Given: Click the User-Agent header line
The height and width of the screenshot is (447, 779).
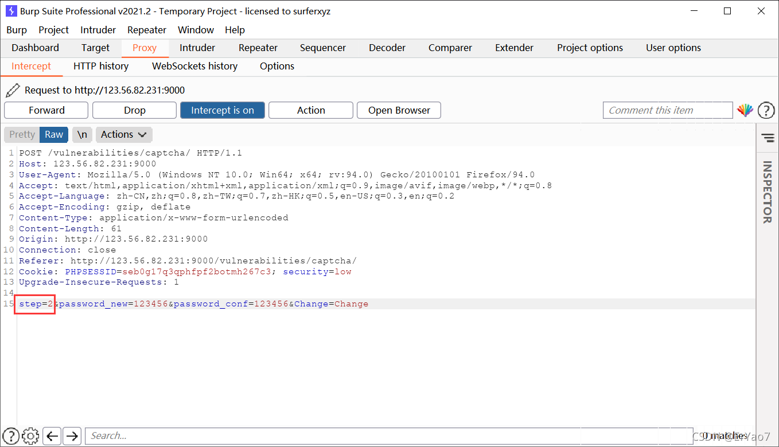Looking at the screenshot, I should point(276,175).
